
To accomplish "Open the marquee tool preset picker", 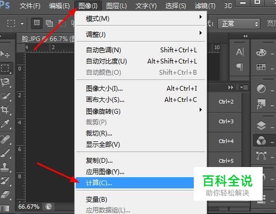I will (x=22, y=23).
